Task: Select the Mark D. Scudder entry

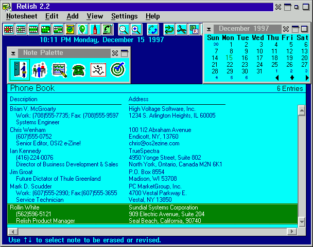Action: (x=152, y=193)
